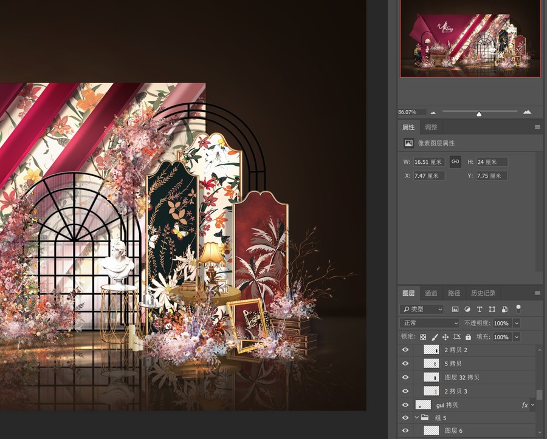Filter layers by adjustment layers icon
547x439 pixels.
tap(467, 309)
